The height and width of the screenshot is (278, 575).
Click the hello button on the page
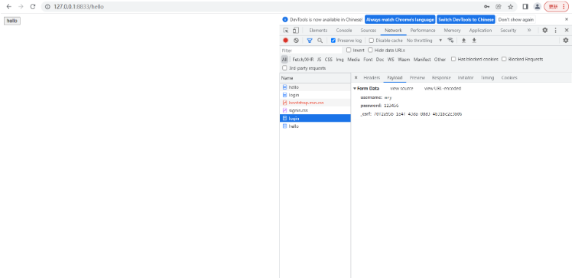tap(12, 21)
